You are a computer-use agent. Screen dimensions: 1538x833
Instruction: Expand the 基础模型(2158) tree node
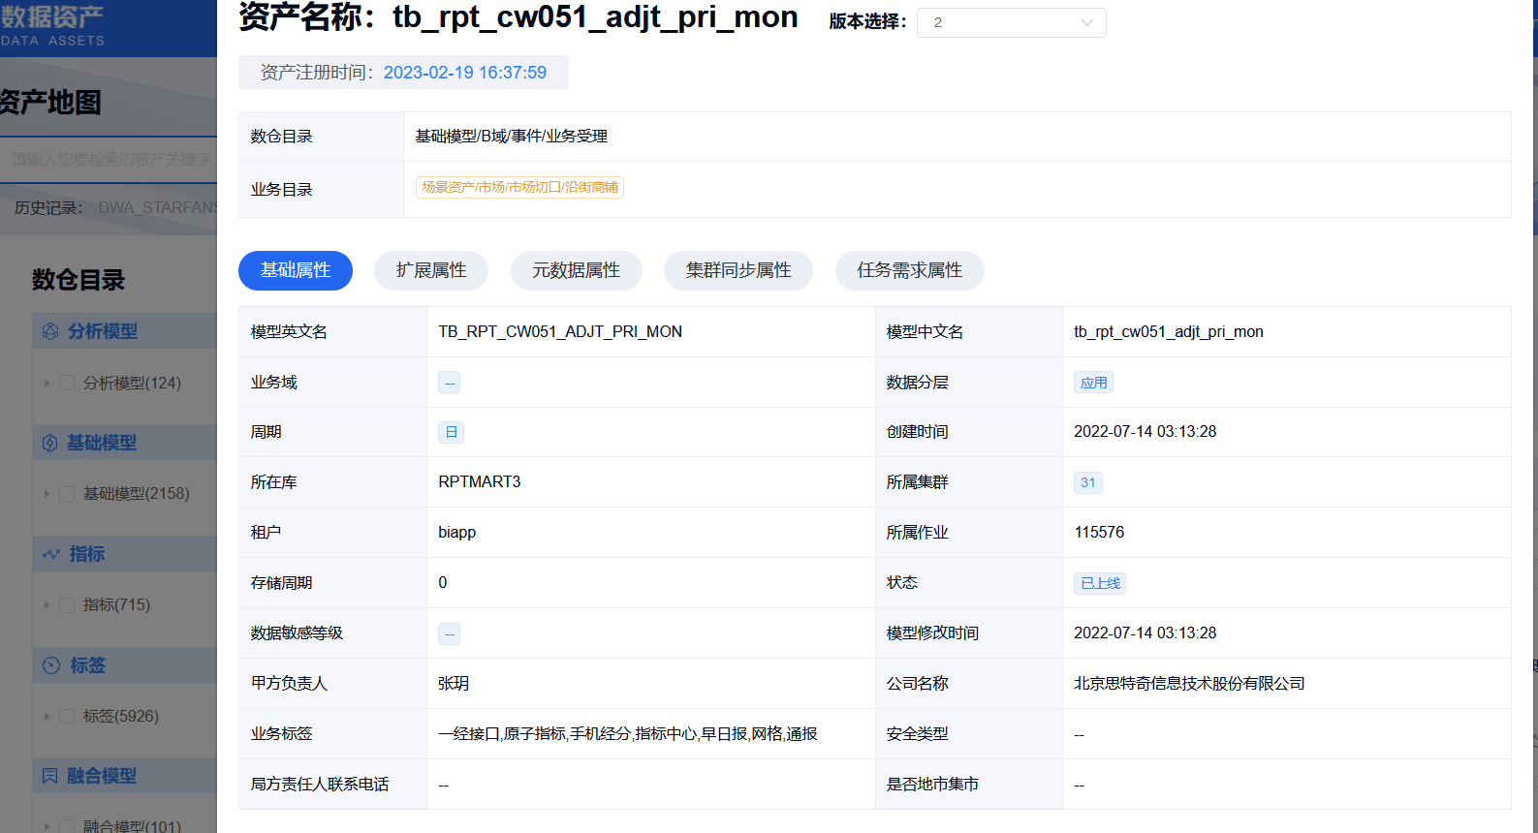(x=47, y=494)
